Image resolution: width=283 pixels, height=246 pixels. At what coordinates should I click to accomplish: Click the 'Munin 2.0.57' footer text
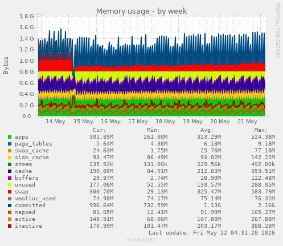tap(141, 240)
